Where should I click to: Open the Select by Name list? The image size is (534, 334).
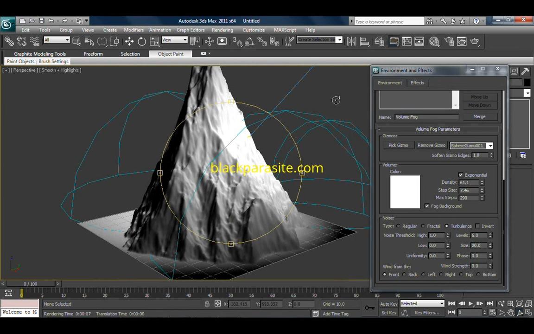coord(89,42)
